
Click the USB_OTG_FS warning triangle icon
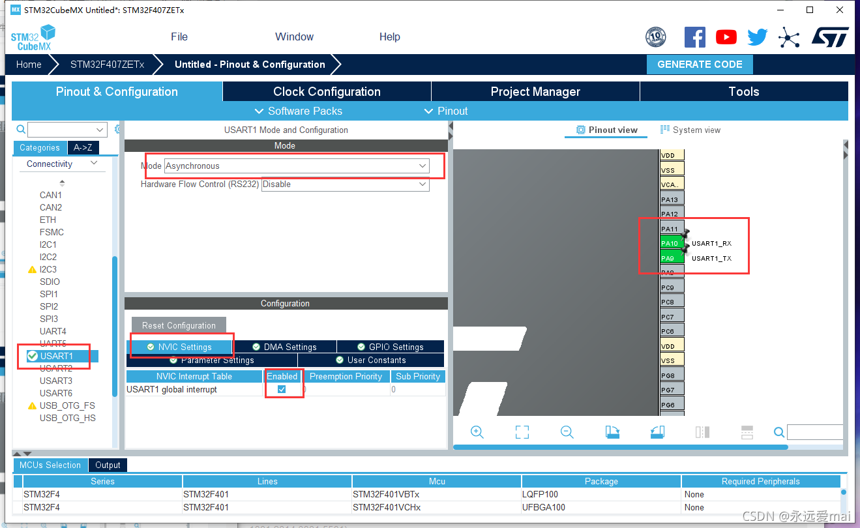click(32, 405)
